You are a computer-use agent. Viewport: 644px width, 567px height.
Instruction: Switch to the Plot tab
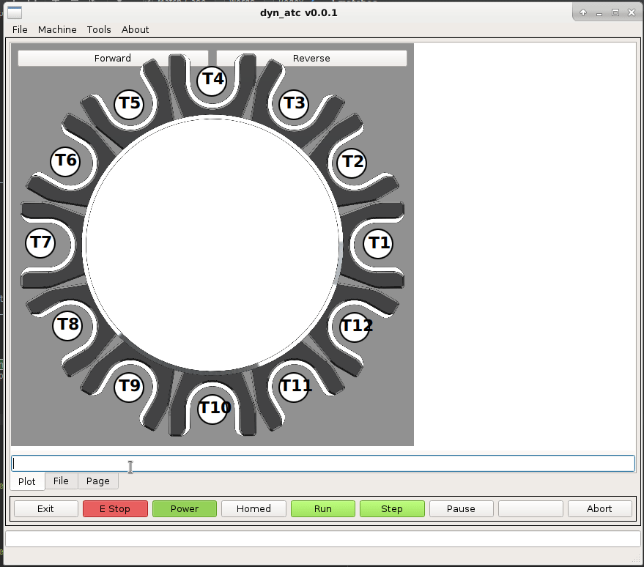tap(27, 481)
